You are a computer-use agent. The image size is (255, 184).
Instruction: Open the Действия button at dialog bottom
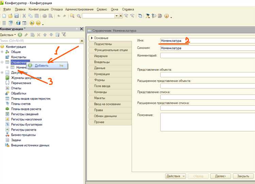pyautogui.click(x=175, y=176)
